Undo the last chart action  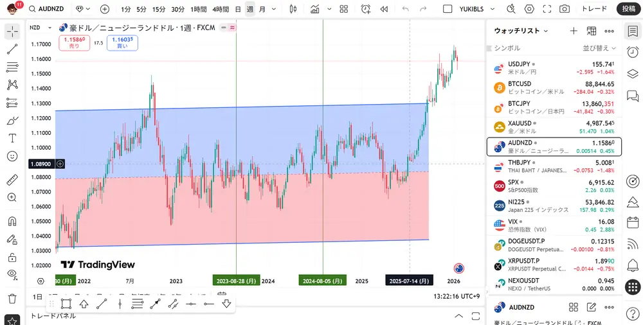click(406, 9)
